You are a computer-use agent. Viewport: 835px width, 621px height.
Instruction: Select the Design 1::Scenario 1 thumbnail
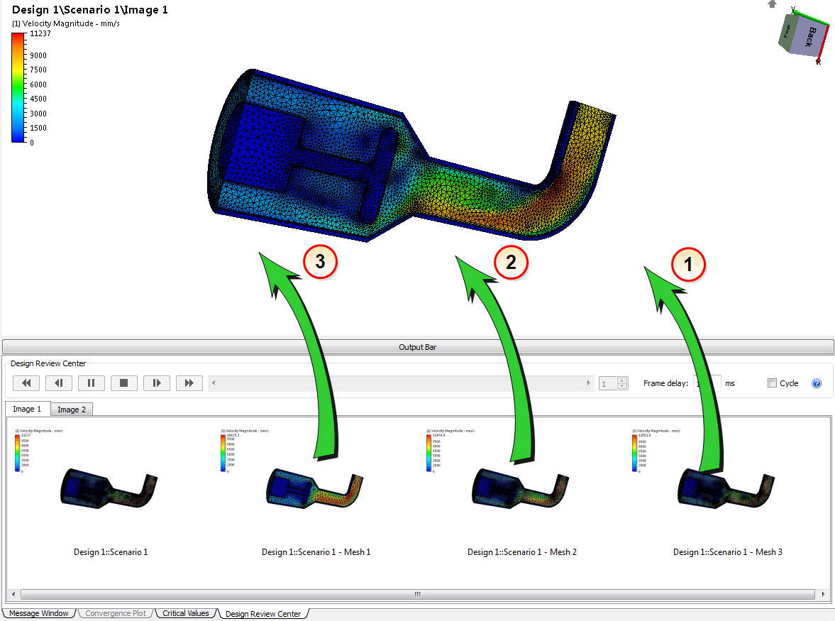click(110, 488)
